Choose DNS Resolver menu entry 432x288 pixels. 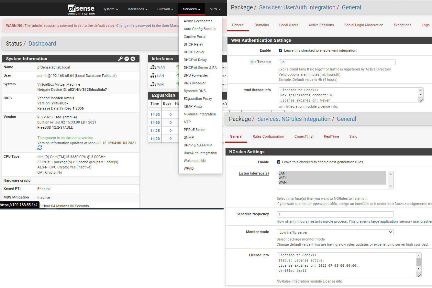click(195, 83)
